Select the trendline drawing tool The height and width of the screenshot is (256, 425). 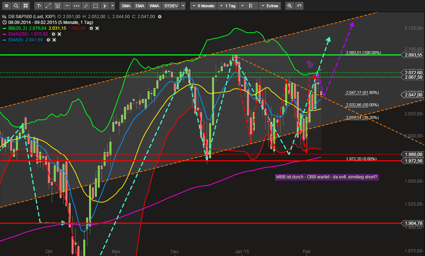[48, 6]
